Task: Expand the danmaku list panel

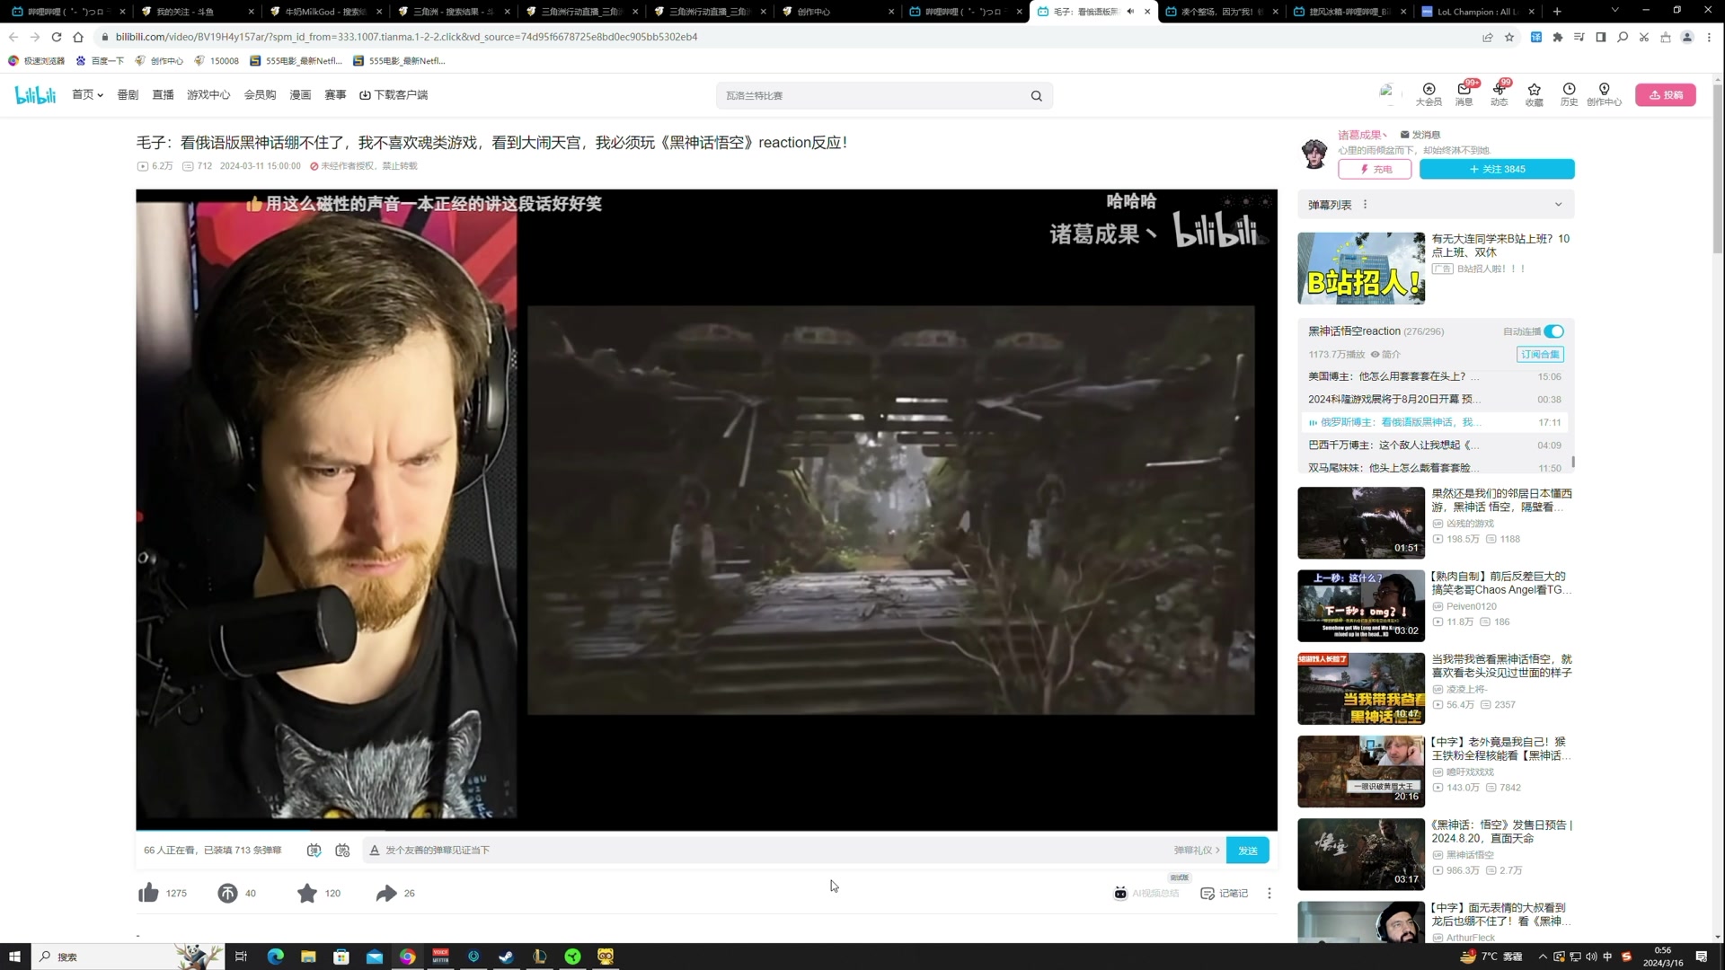Action: tap(1558, 205)
